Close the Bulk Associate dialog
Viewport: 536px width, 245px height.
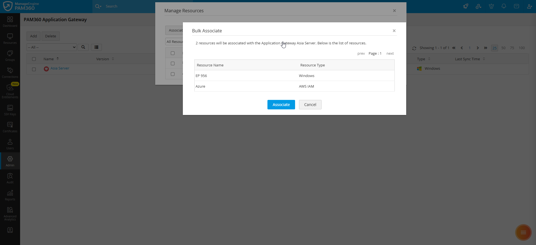(394, 31)
